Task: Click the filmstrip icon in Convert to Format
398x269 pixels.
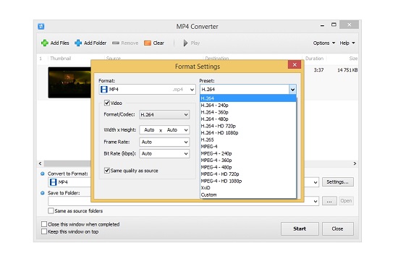Action: point(54,182)
